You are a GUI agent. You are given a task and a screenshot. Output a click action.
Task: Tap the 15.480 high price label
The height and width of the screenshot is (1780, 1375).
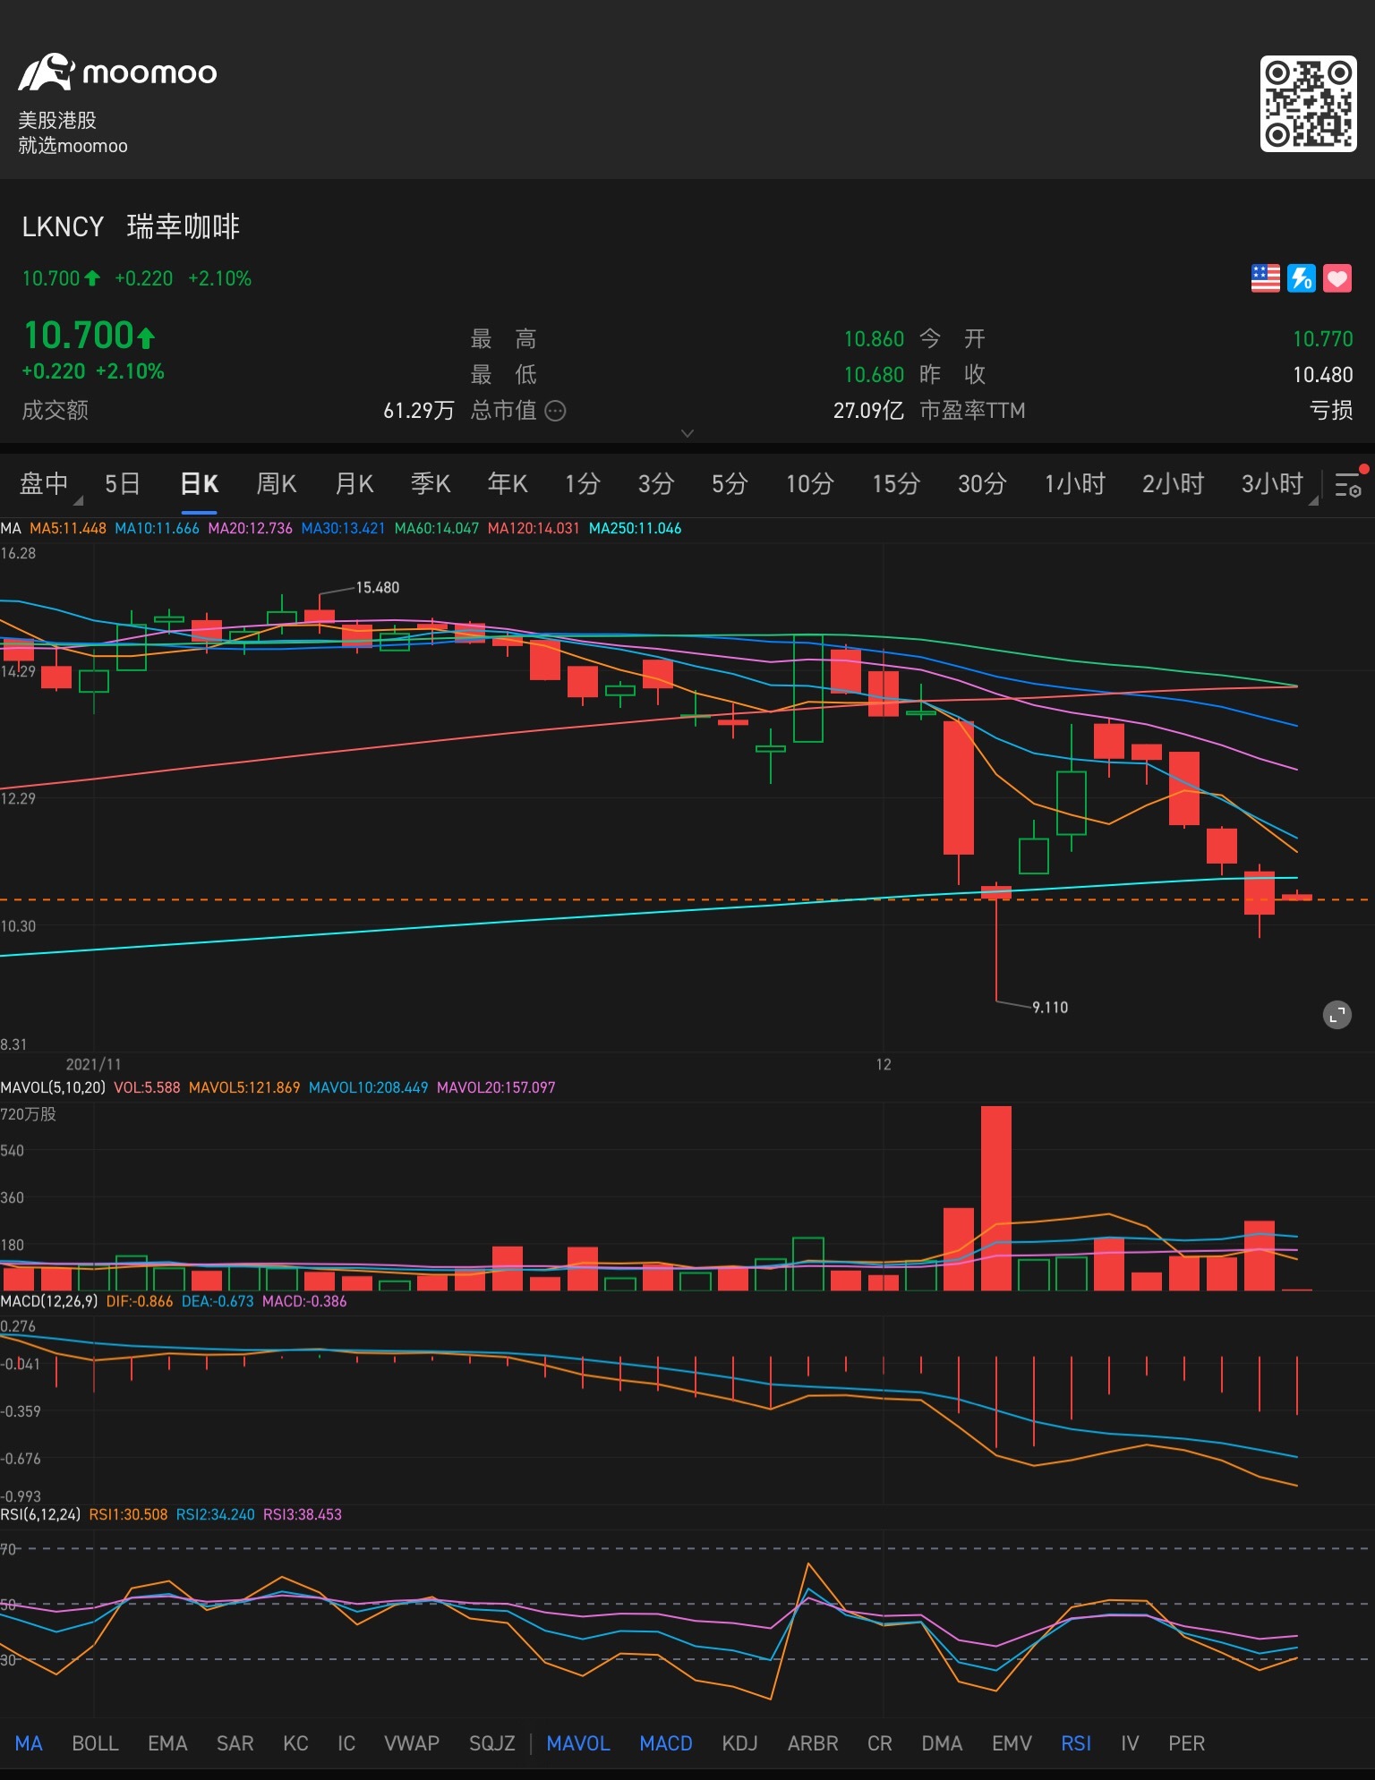(x=378, y=587)
